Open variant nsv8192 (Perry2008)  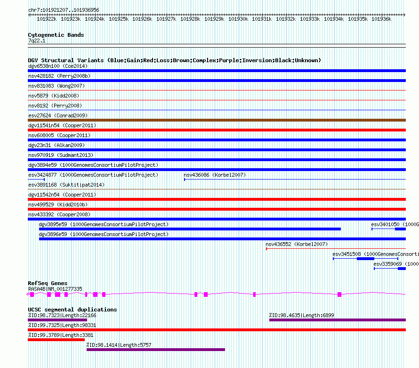point(55,106)
